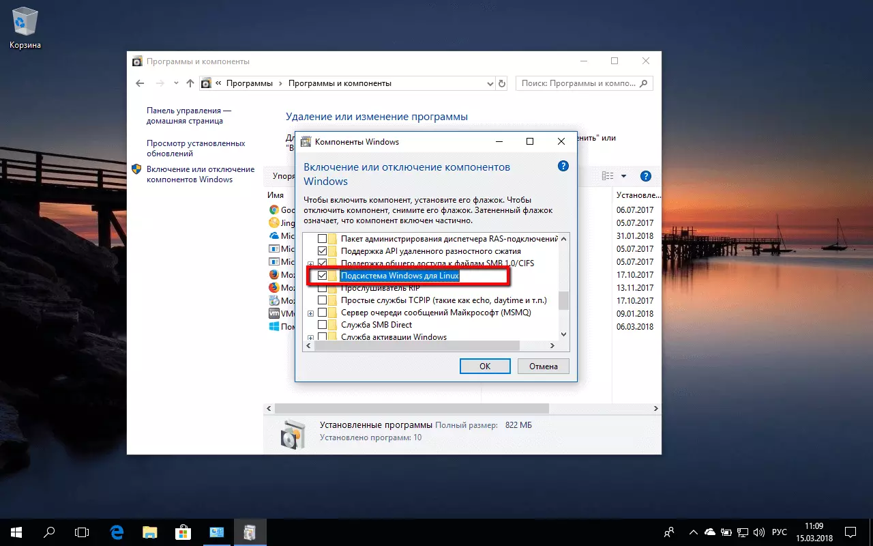Expand the chevron after Программы in breadcrumb
Screen dimensions: 873x546
280,83
